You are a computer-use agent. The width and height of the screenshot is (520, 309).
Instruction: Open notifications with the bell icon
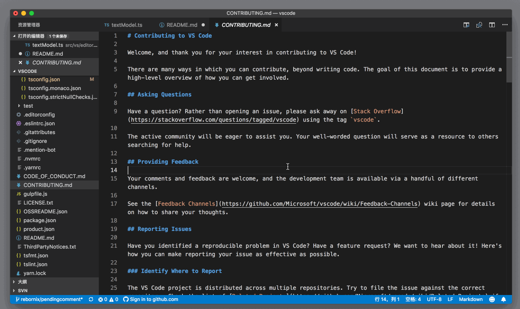(504, 299)
